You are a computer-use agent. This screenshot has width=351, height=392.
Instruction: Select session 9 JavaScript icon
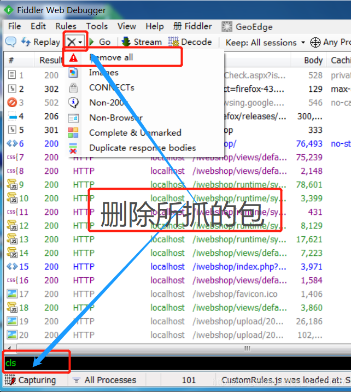click(12, 184)
